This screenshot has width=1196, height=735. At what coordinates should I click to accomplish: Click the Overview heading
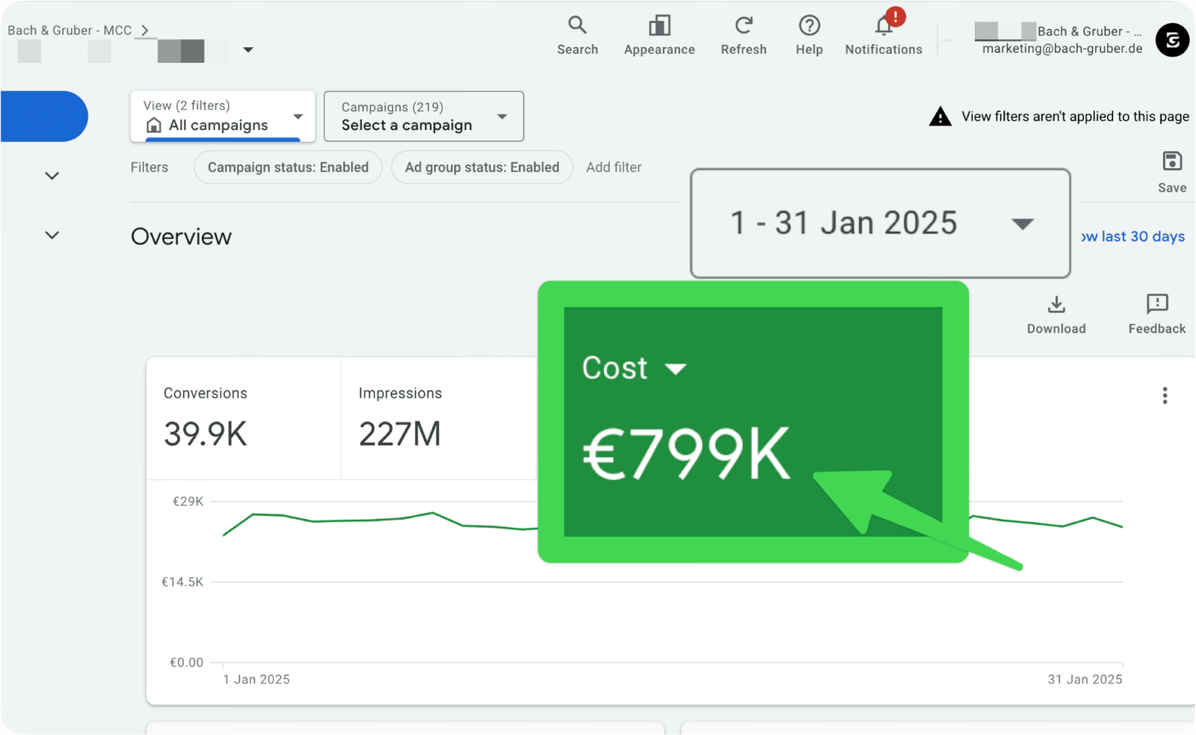point(181,236)
